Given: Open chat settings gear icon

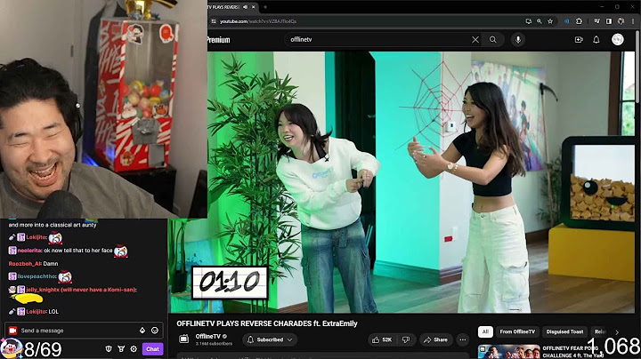Looking at the screenshot, I should (x=134, y=349).
